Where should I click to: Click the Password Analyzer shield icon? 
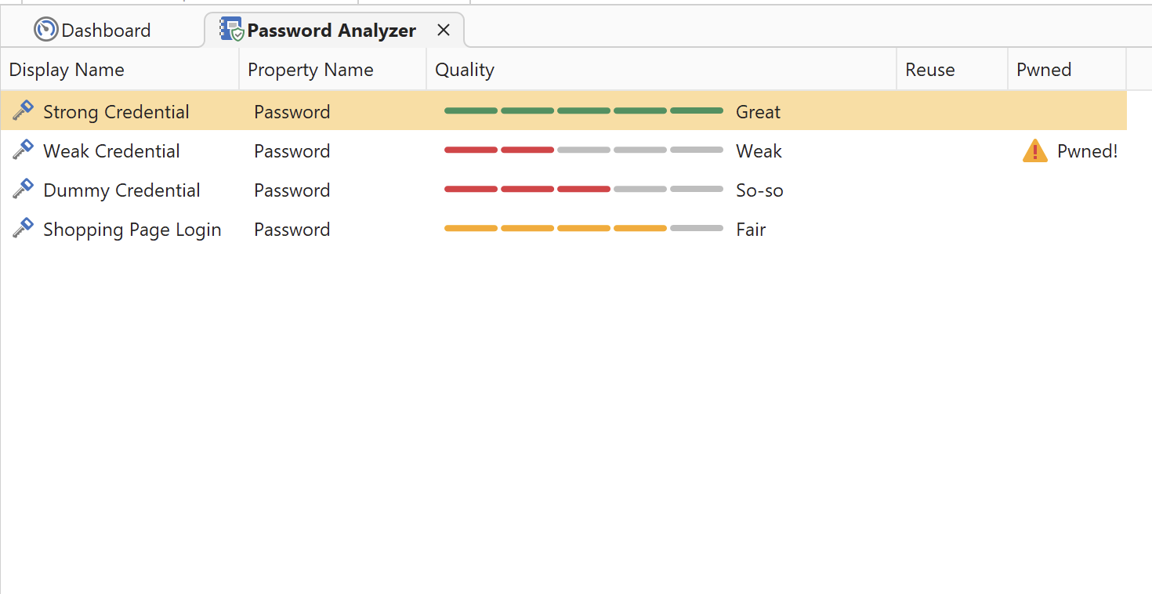click(x=230, y=29)
